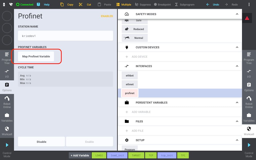
Task: Click the red warning triangle icon
Action: coord(247,18)
